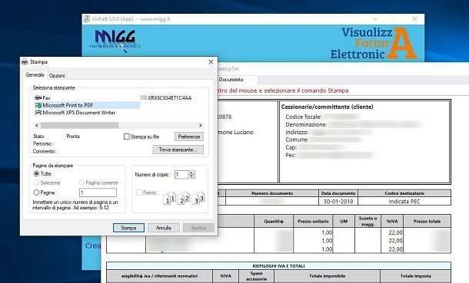This screenshot has width=469, height=283.
Task: Select the Pagine range radio button
Action: pos(36,193)
